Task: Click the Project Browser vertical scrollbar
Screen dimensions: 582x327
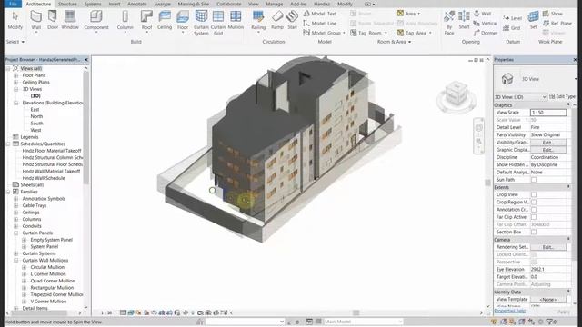Action: coord(86,128)
